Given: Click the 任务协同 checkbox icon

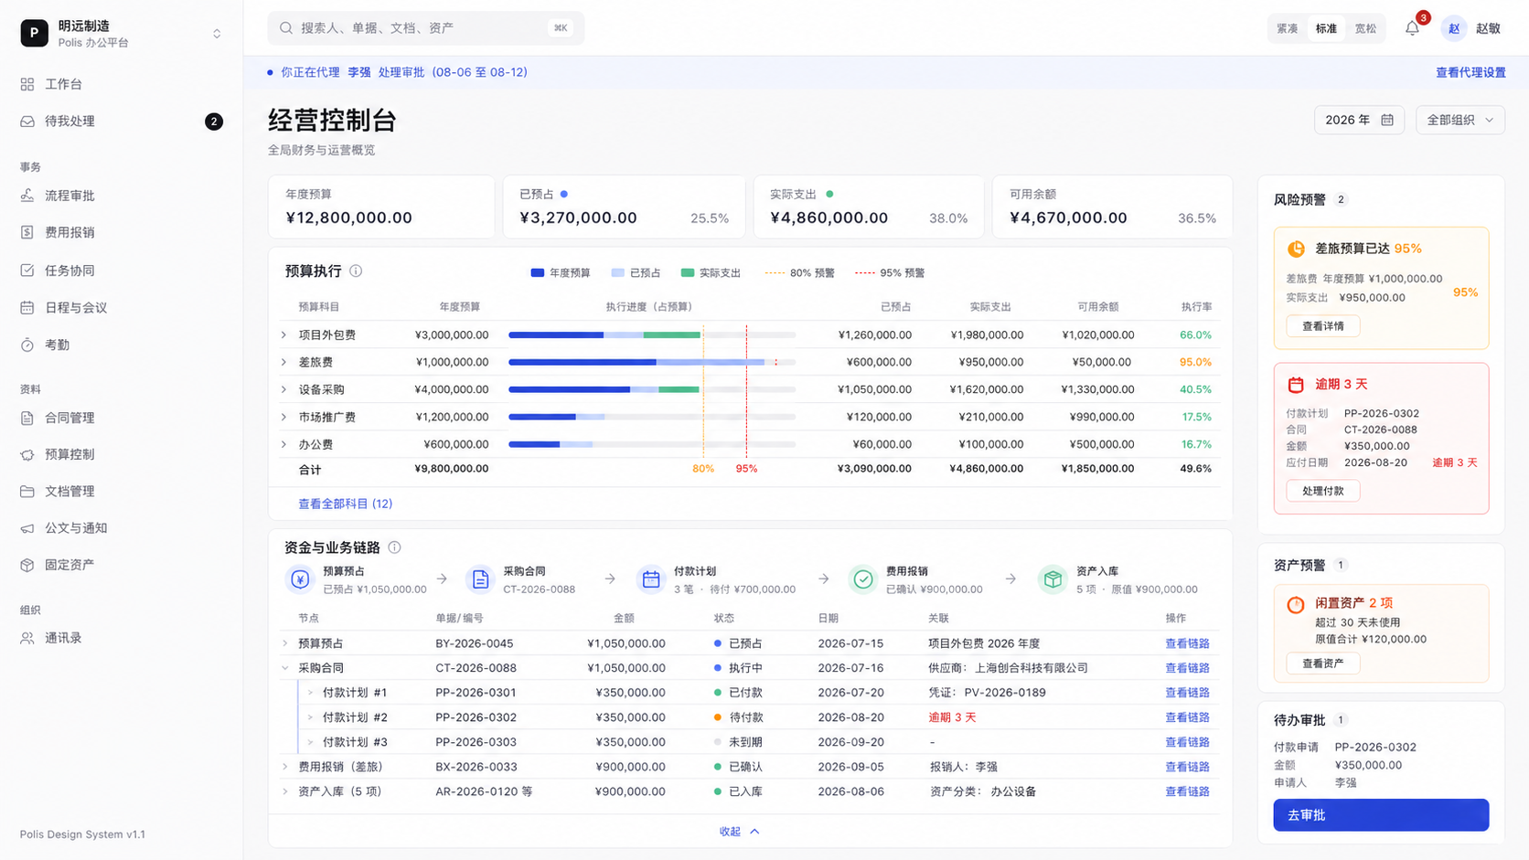Looking at the screenshot, I should (x=27, y=271).
